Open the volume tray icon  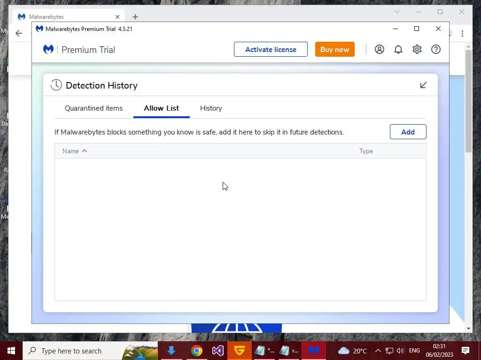(x=400, y=351)
